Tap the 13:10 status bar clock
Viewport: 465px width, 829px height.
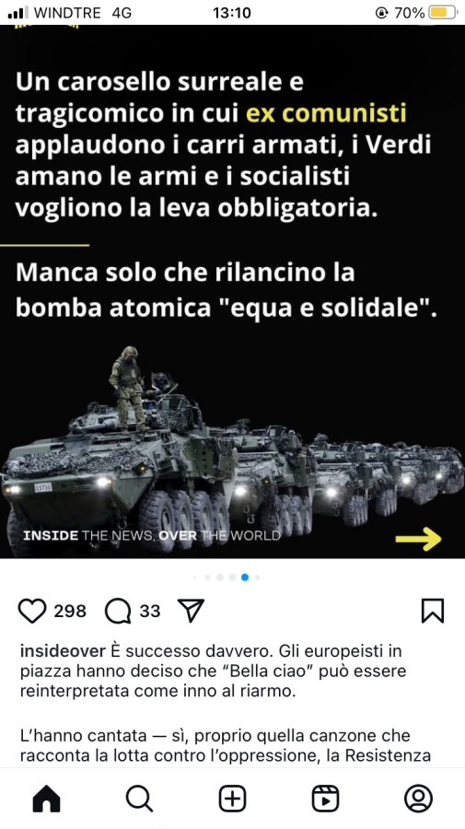pos(232,13)
